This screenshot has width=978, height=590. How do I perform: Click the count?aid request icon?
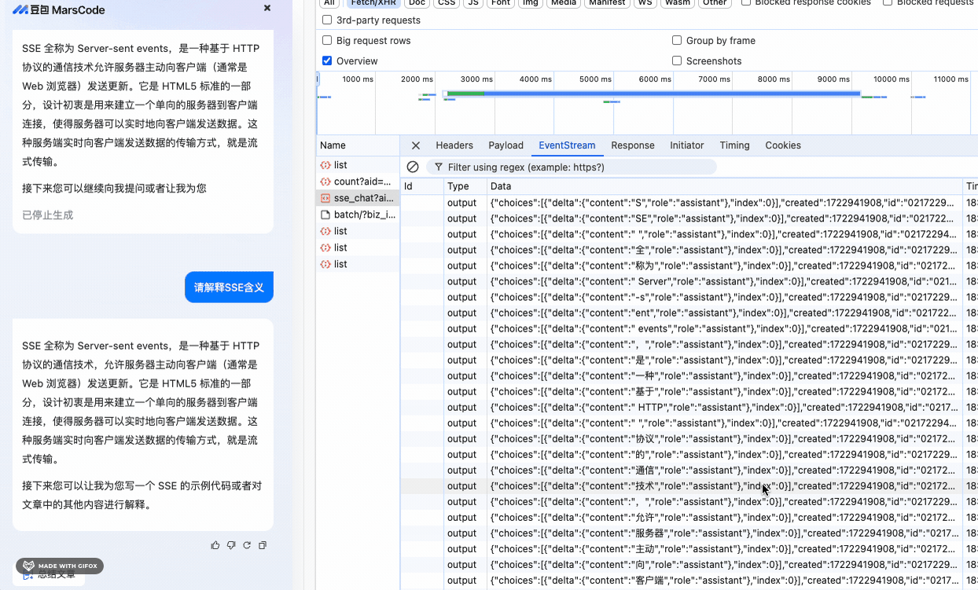coord(325,181)
